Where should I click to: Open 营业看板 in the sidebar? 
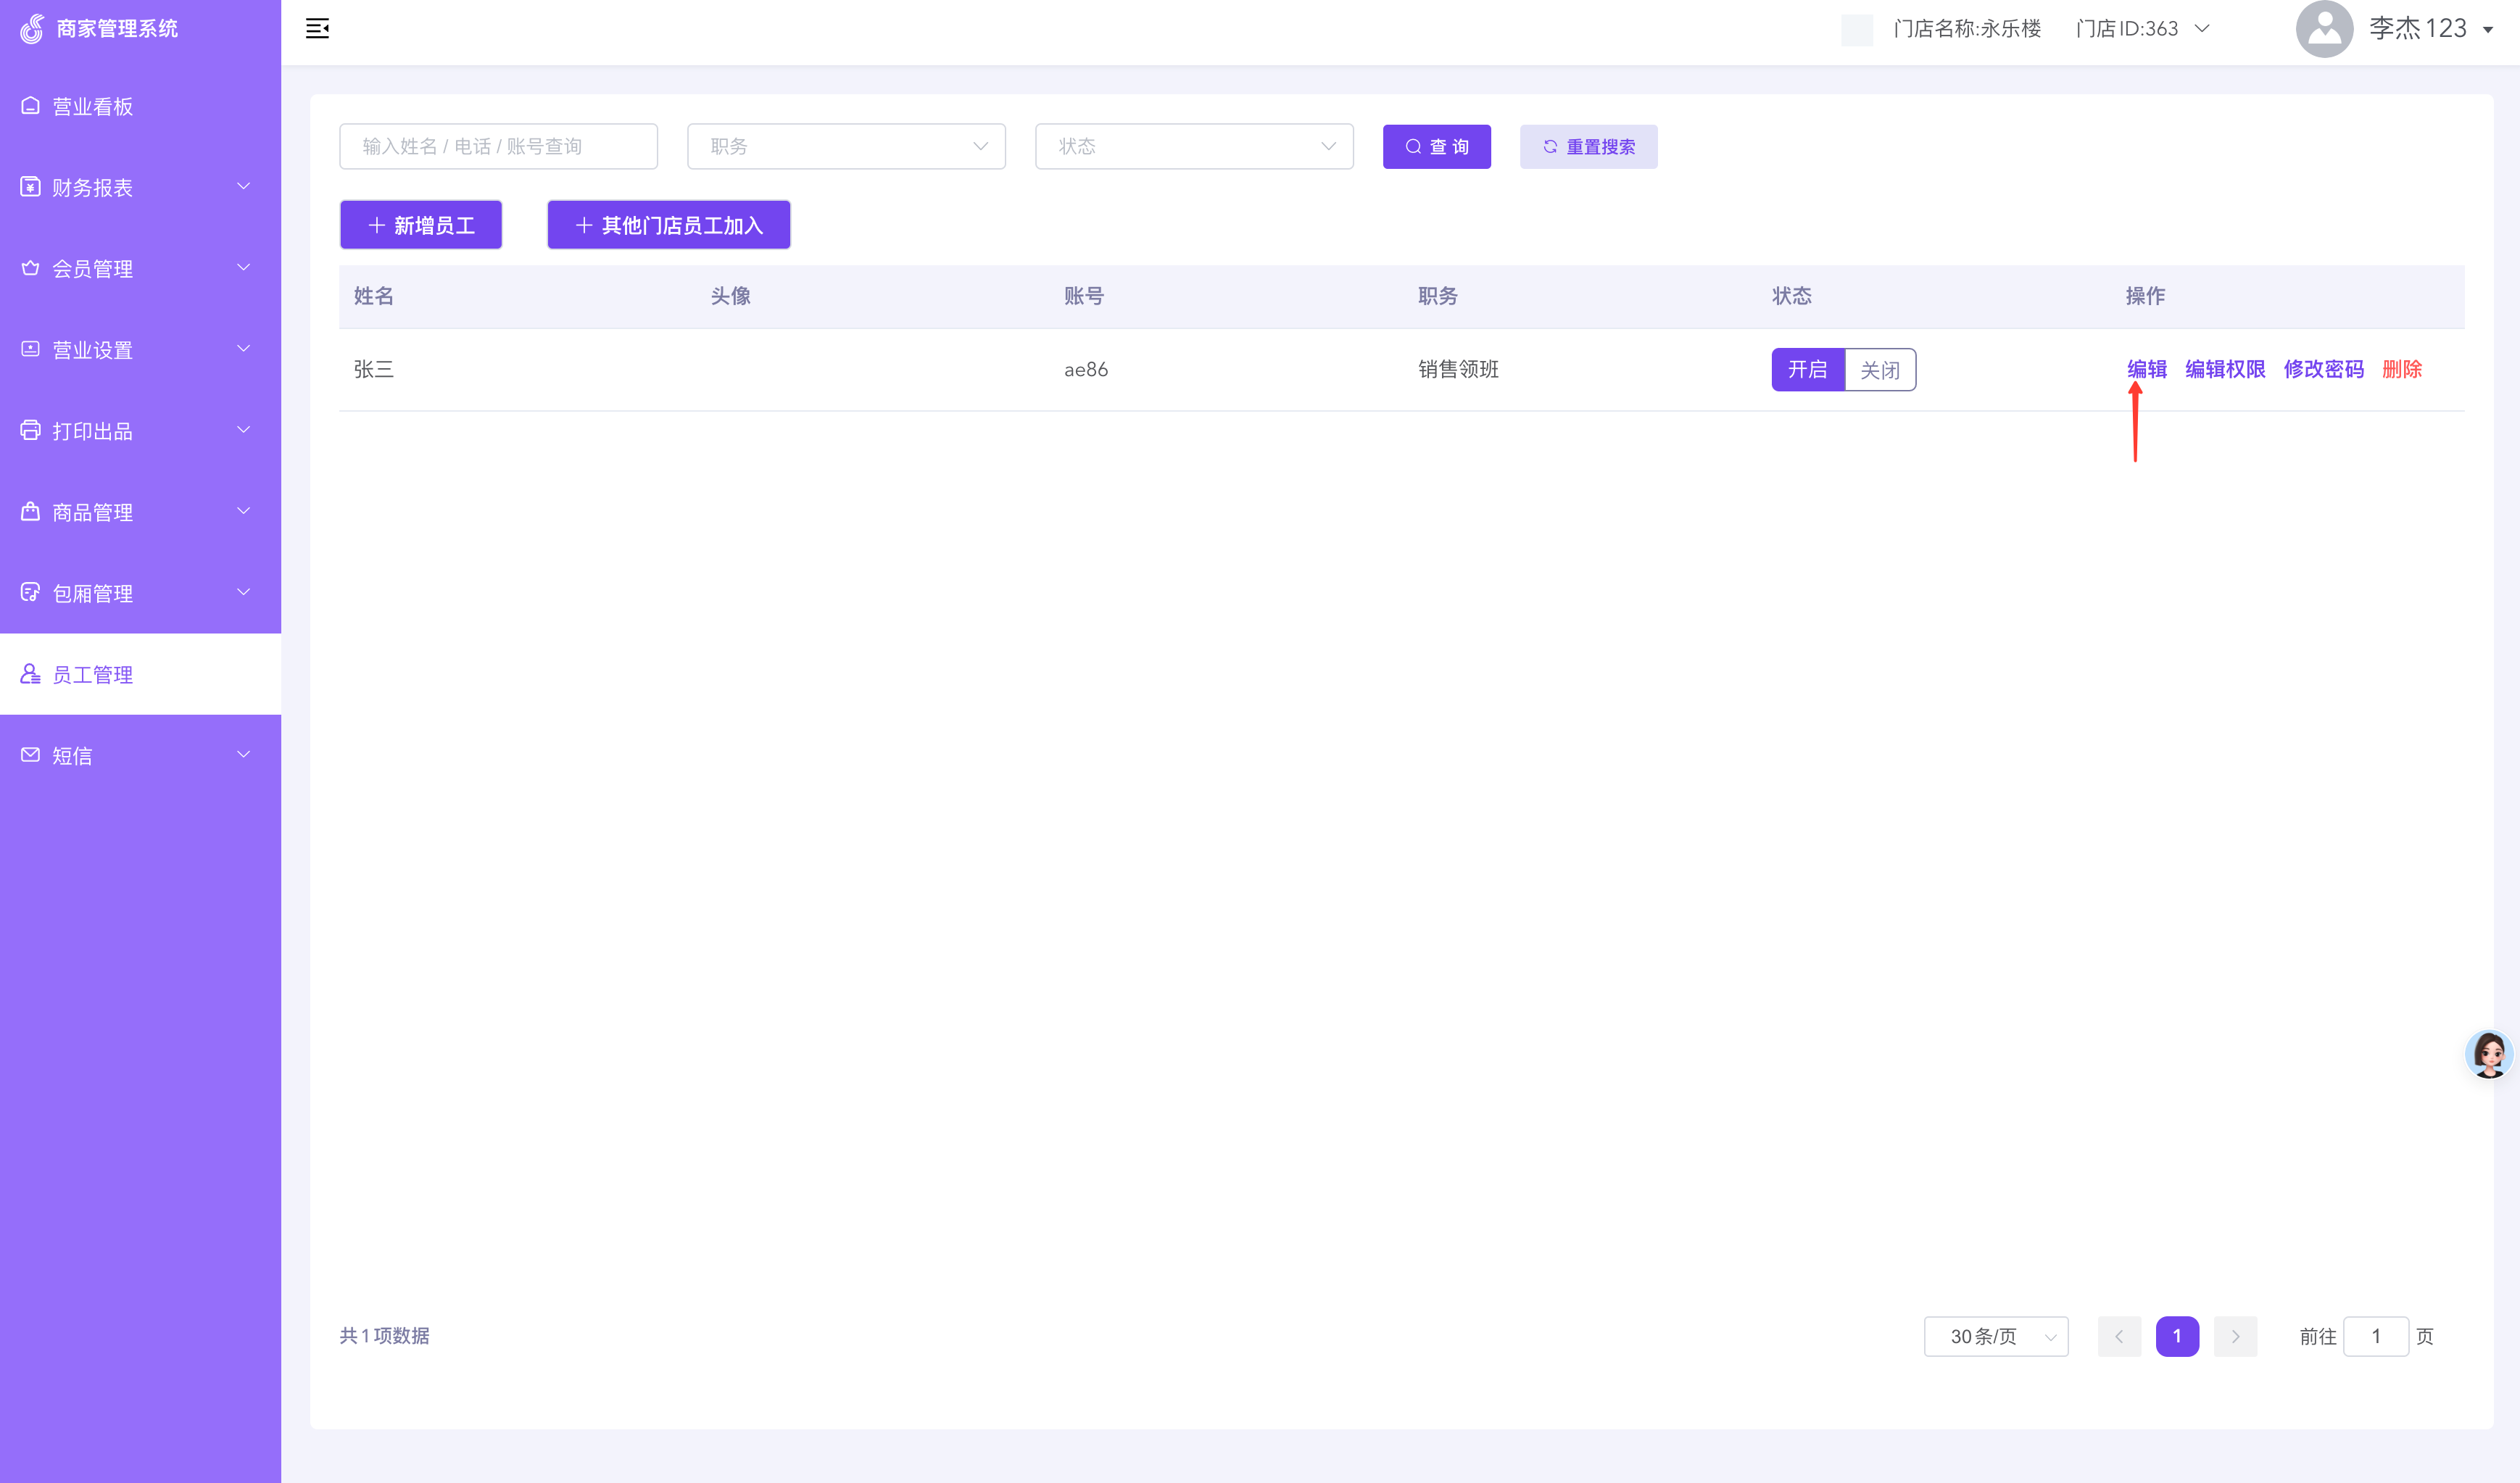coord(140,106)
